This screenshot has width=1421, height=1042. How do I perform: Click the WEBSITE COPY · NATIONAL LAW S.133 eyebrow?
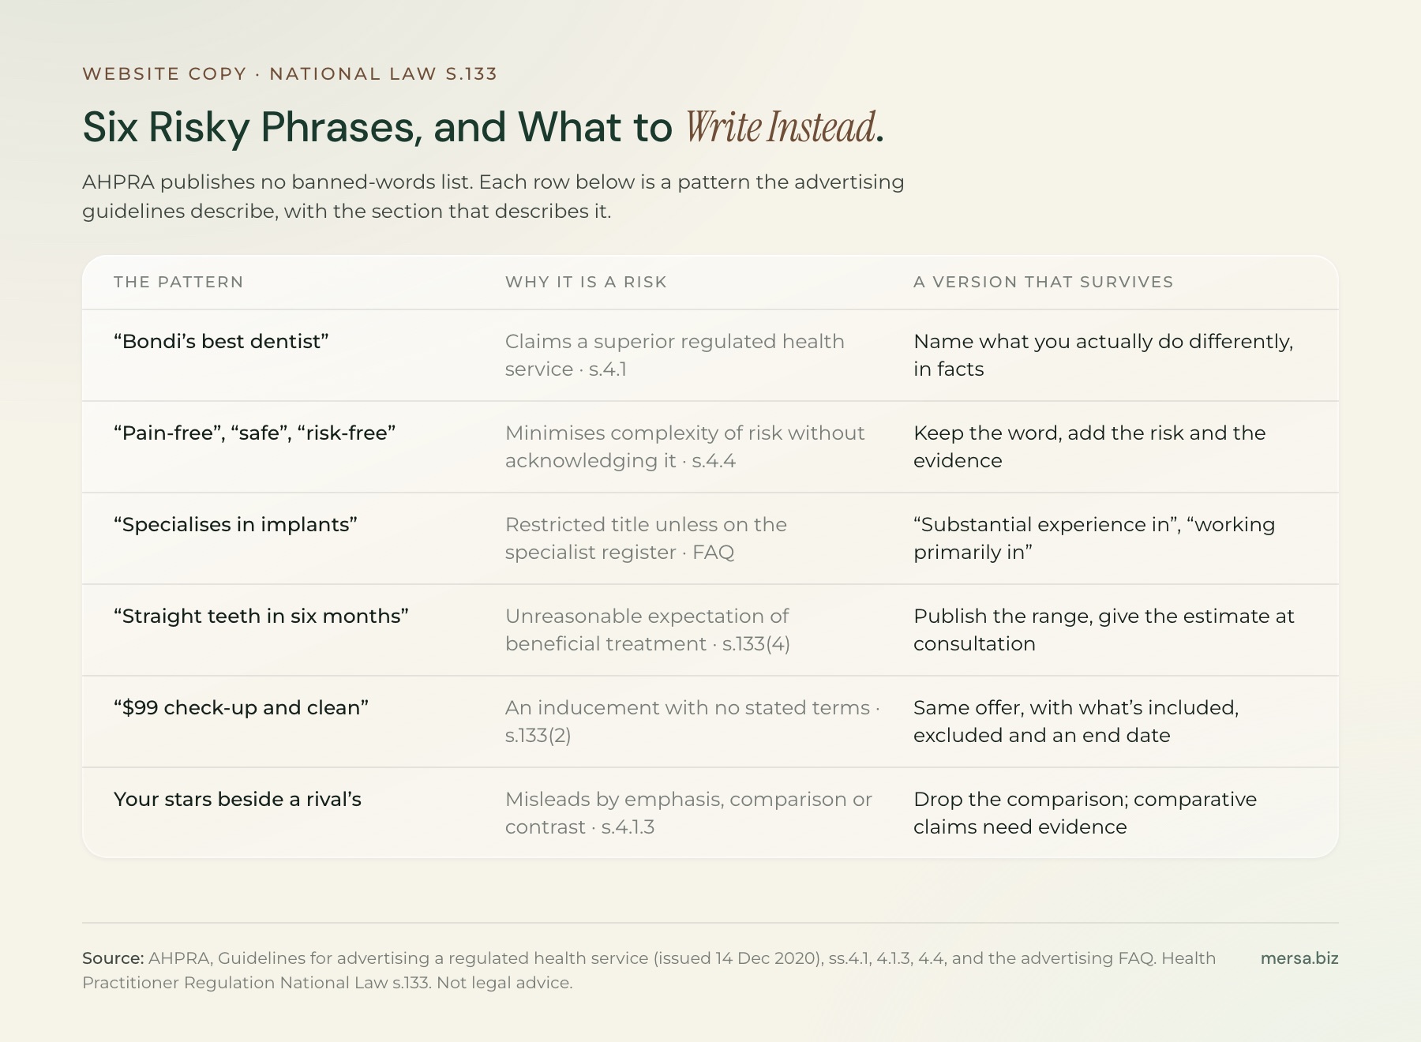(x=290, y=74)
